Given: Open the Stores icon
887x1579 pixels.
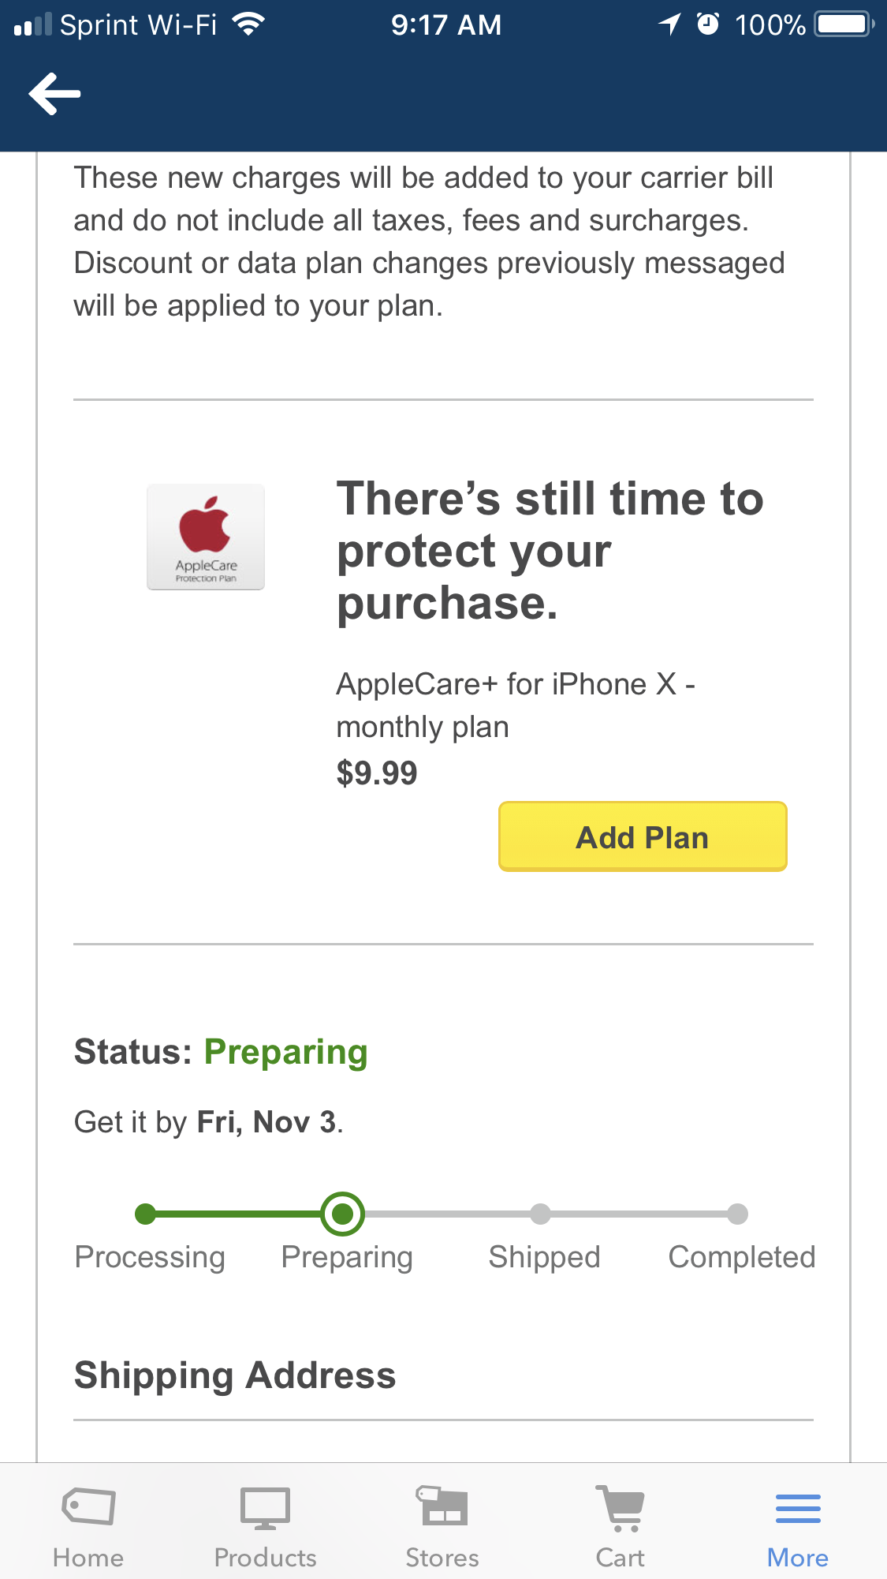Looking at the screenshot, I should [442, 1505].
